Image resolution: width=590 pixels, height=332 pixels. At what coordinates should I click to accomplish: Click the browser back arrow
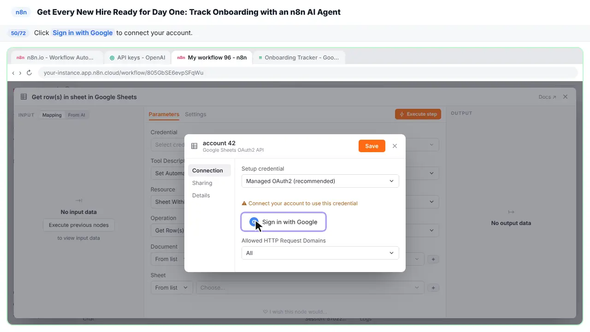(x=13, y=73)
